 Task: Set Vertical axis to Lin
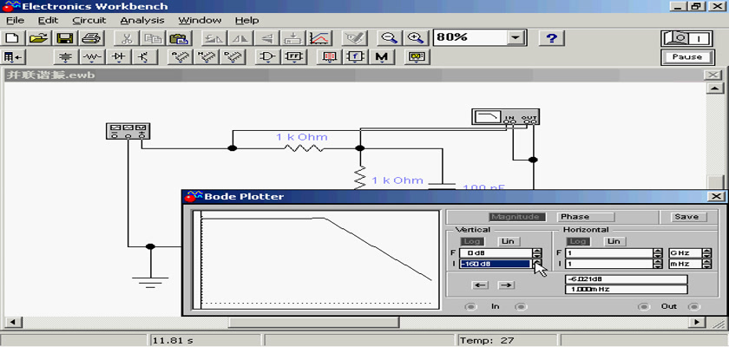click(x=509, y=241)
